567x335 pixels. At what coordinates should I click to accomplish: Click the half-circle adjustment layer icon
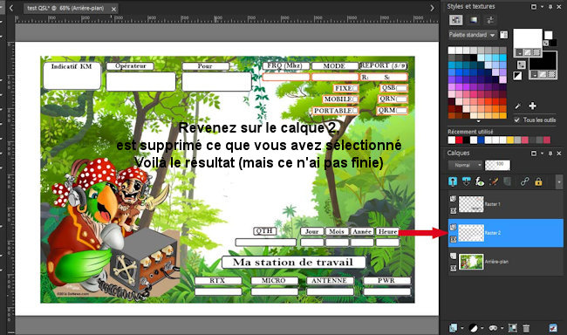pos(474,328)
